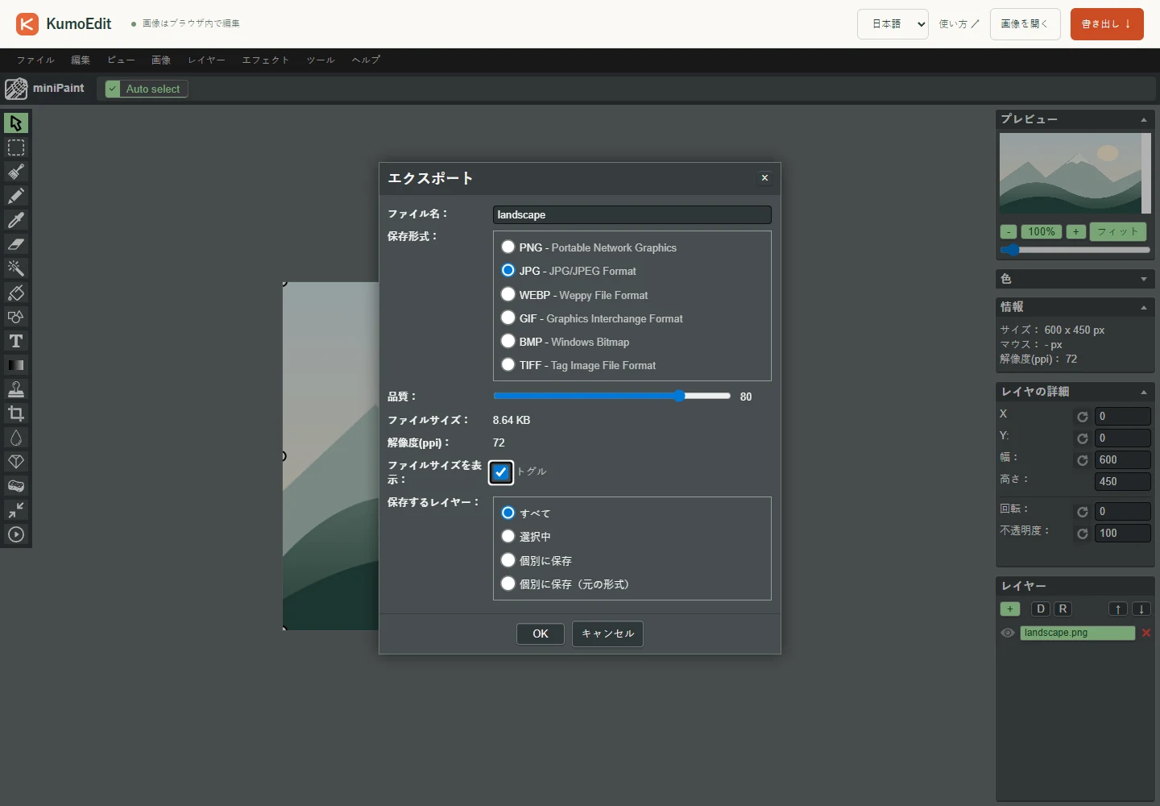
Task: Select the Eraser tool
Action: (16, 244)
